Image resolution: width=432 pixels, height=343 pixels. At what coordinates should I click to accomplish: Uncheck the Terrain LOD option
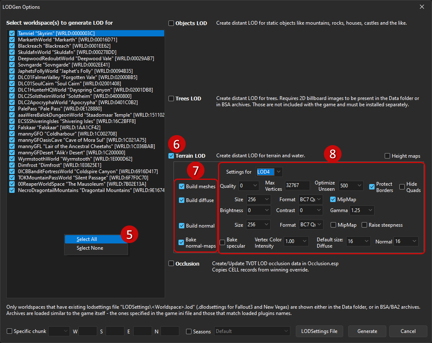171,156
